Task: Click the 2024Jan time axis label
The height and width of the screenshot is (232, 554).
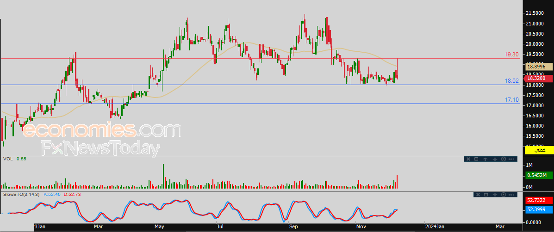Action: pyautogui.click(x=436, y=226)
